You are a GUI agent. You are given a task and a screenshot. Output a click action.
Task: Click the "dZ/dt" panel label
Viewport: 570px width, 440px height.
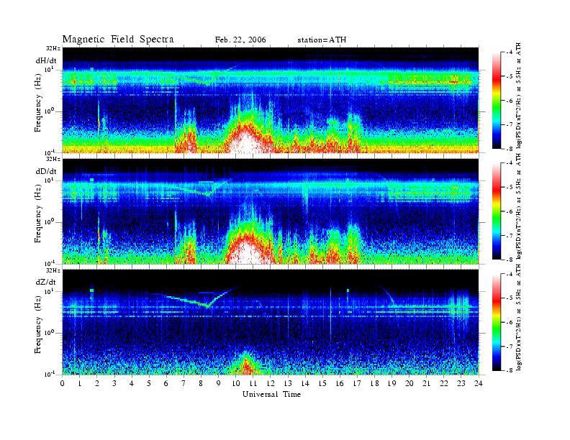[x=46, y=282]
